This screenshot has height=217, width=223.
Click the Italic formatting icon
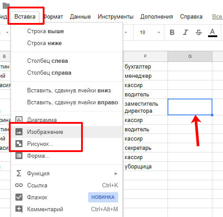(186, 32)
